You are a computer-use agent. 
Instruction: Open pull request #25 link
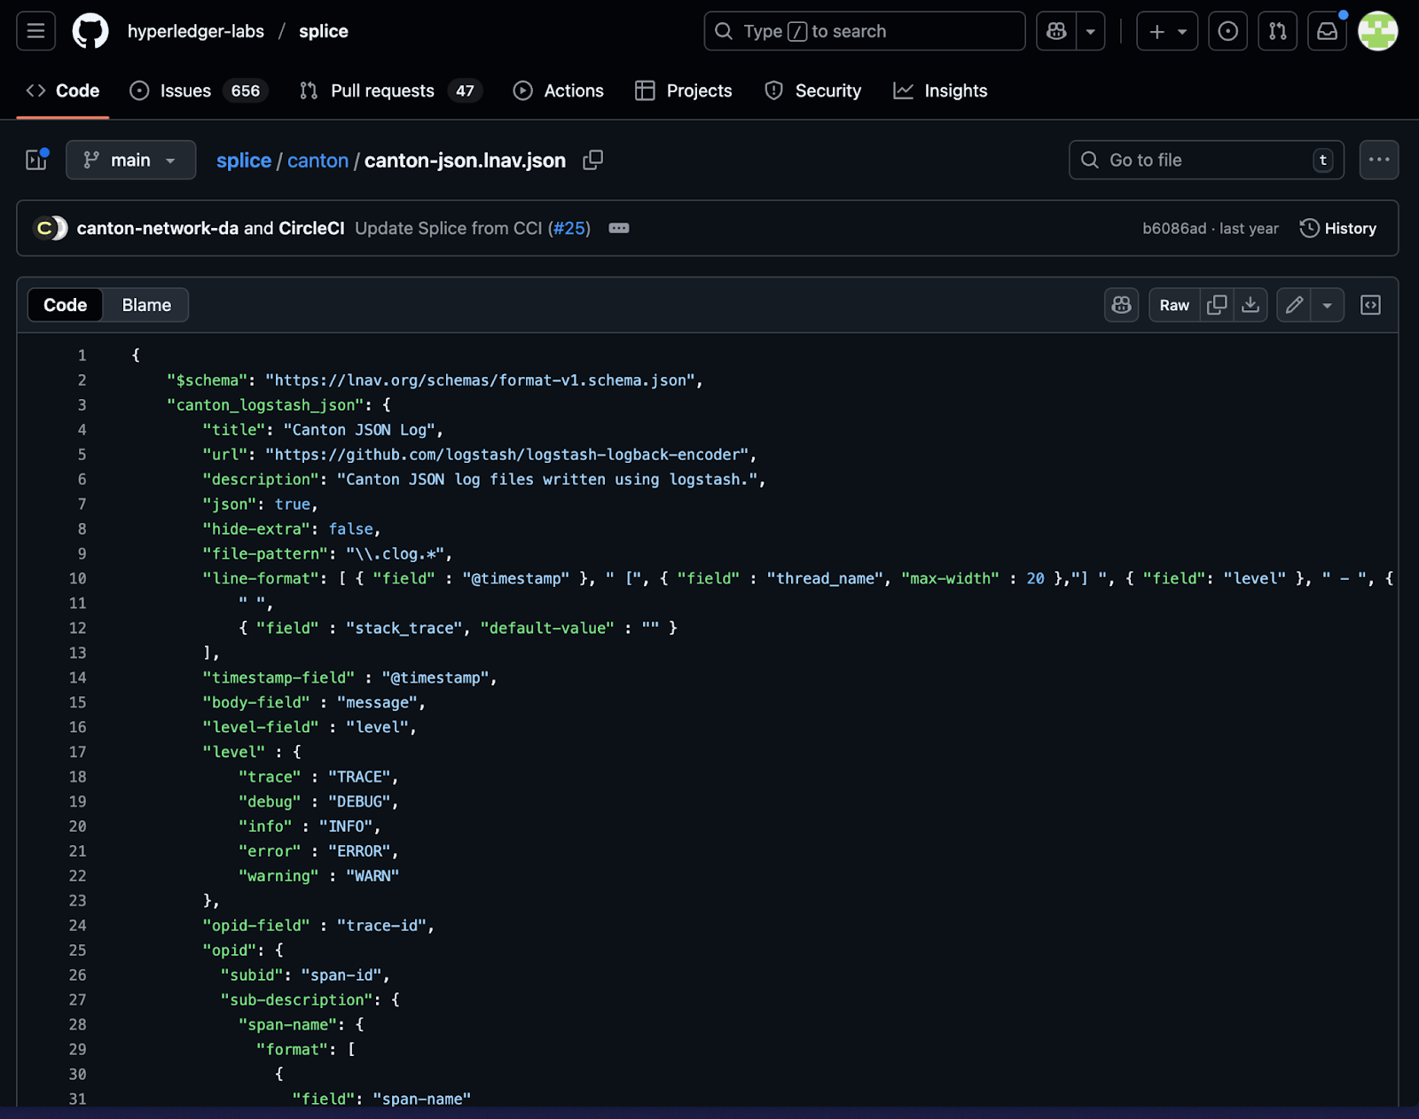click(x=570, y=228)
